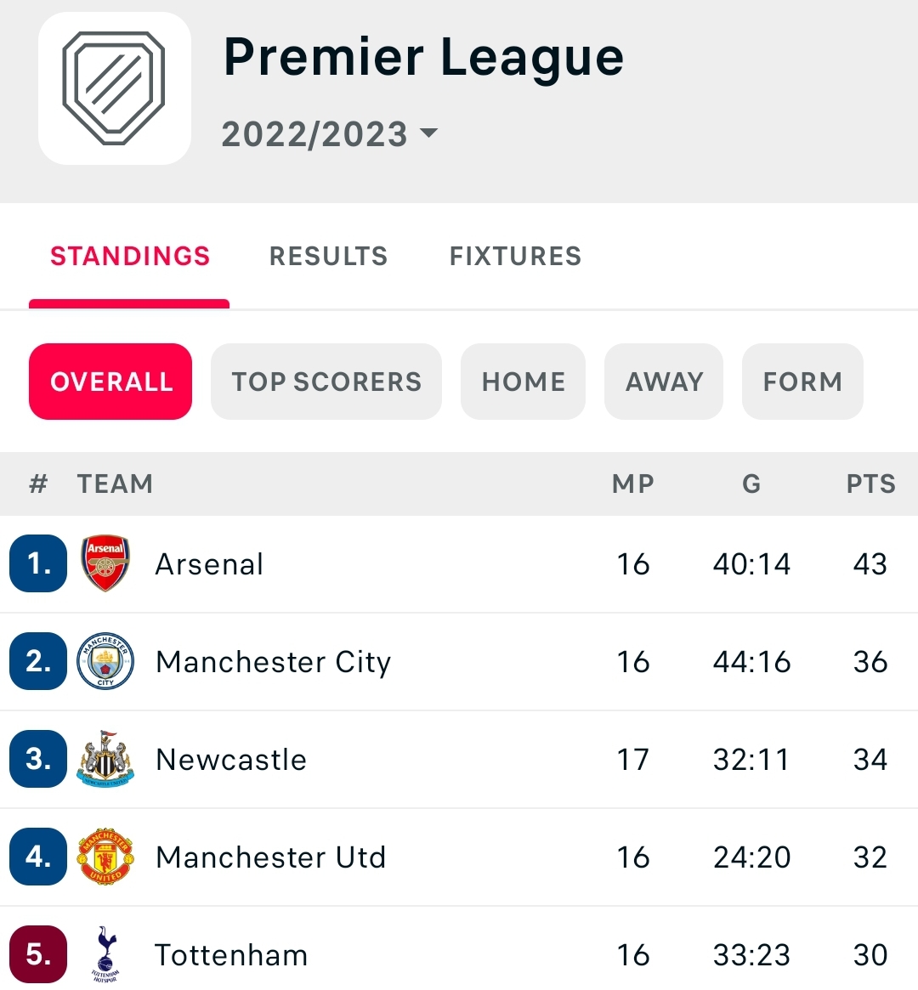
Task: Switch to Home standings filter
Action: click(x=523, y=382)
